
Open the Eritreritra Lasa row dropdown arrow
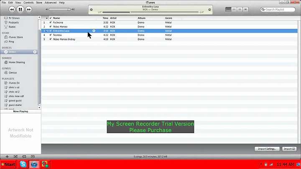(x=94, y=31)
